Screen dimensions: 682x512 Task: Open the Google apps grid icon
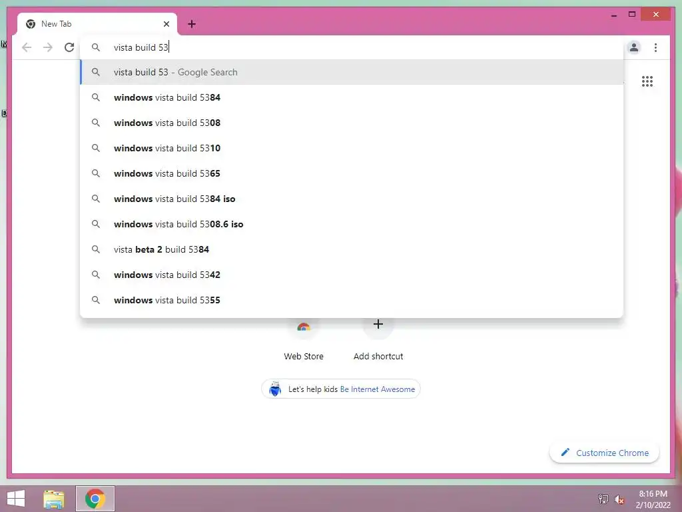point(647,81)
